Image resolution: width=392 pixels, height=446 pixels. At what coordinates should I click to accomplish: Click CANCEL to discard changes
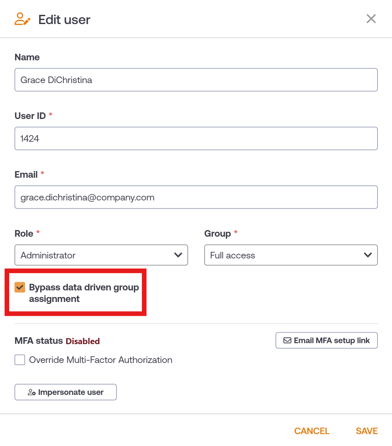(312, 431)
